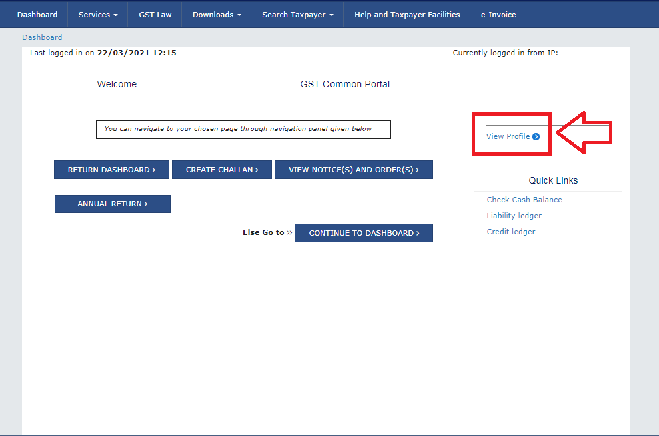Click the Dashboard breadcrumb link
The height and width of the screenshot is (436, 659).
click(x=42, y=37)
